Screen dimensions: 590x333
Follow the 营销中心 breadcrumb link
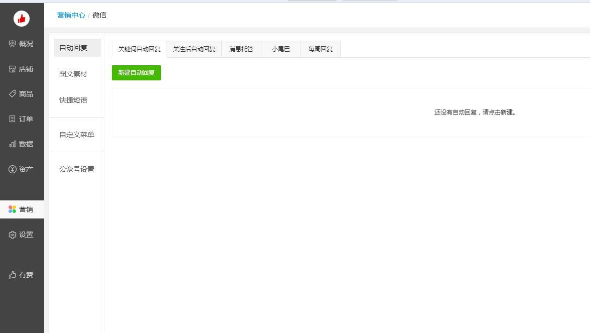(71, 15)
